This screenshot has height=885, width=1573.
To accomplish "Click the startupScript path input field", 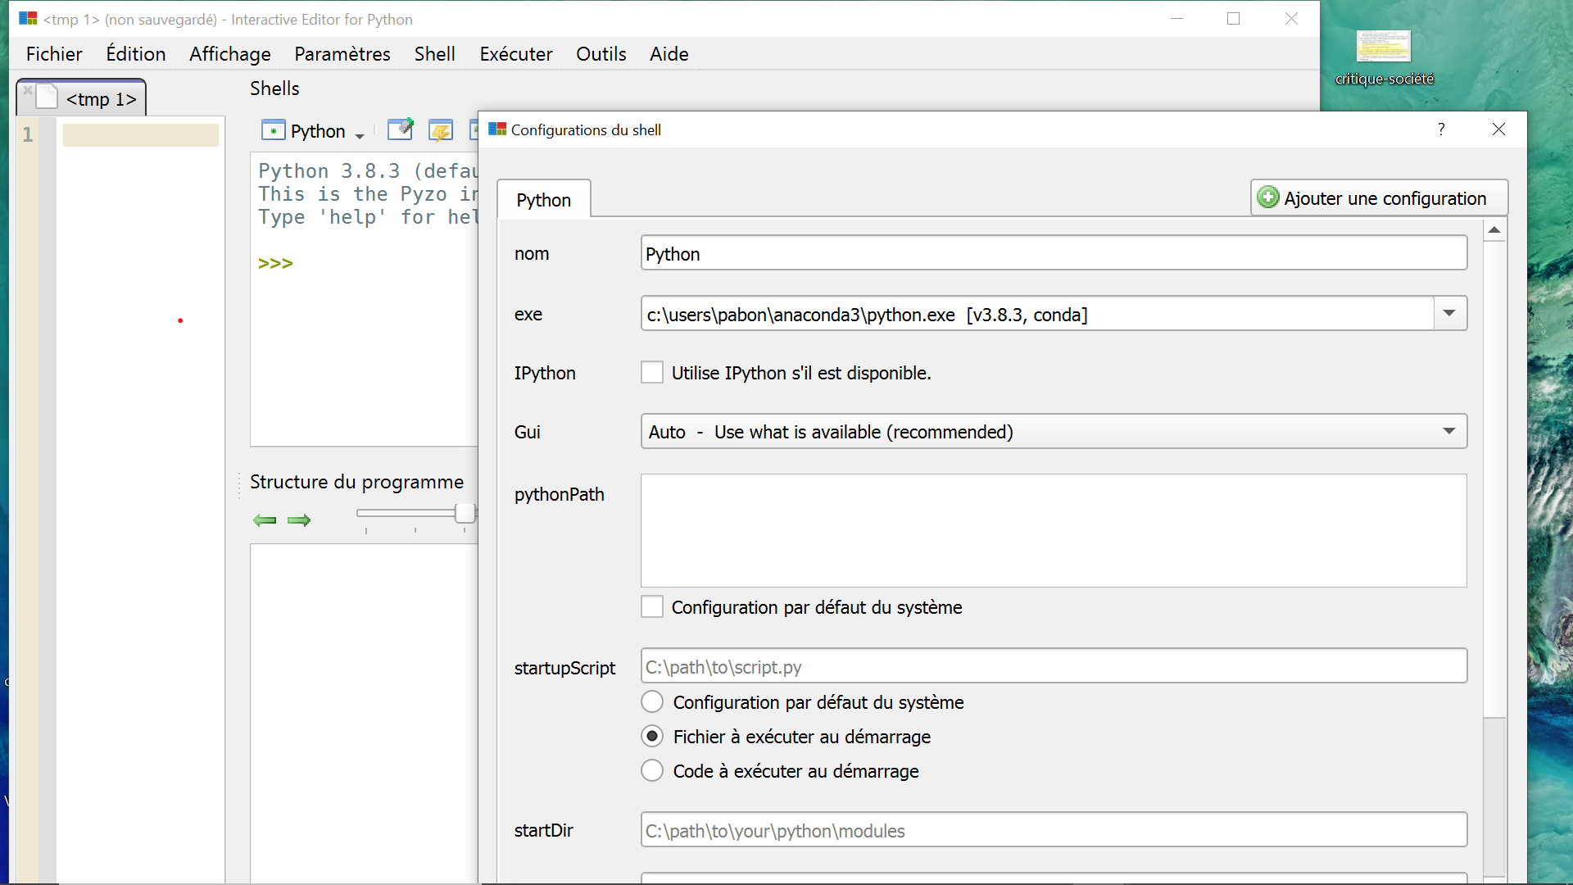I will coord(1053,667).
